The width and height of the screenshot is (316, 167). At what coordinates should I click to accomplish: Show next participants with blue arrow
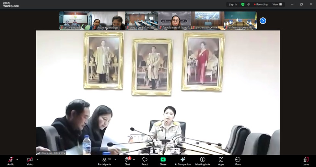pos(263,21)
